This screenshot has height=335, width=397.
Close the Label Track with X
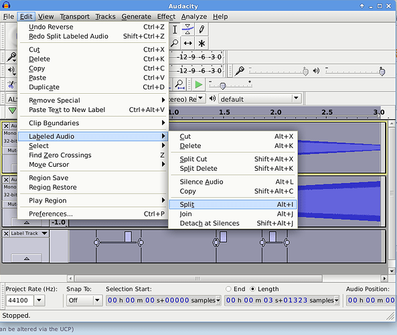(6, 233)
